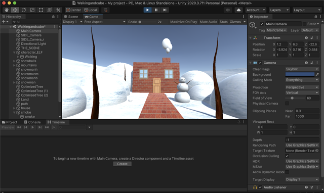Select the Rect tool
The height and width of the screenshot is (193, 324).
click(x=41, y=10)
